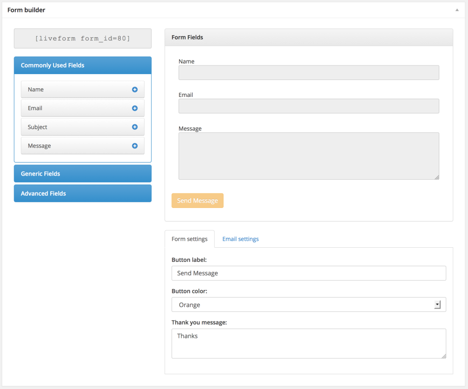
Task: Expand the Advanced Fields section
Action: (82, 193)
